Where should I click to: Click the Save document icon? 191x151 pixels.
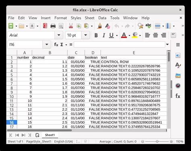32,26
